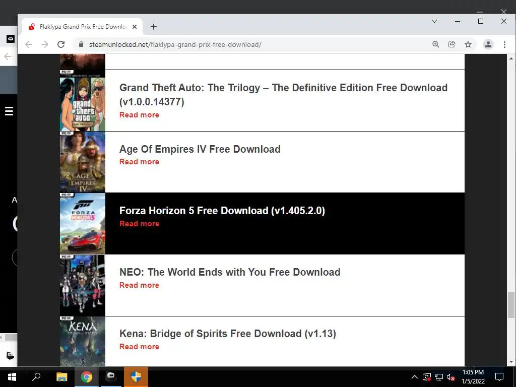516x387 pixels.
Task: Click the Age of Empires IV cover thumbnail
Action: pyautogui.click(x=83, y=162)
